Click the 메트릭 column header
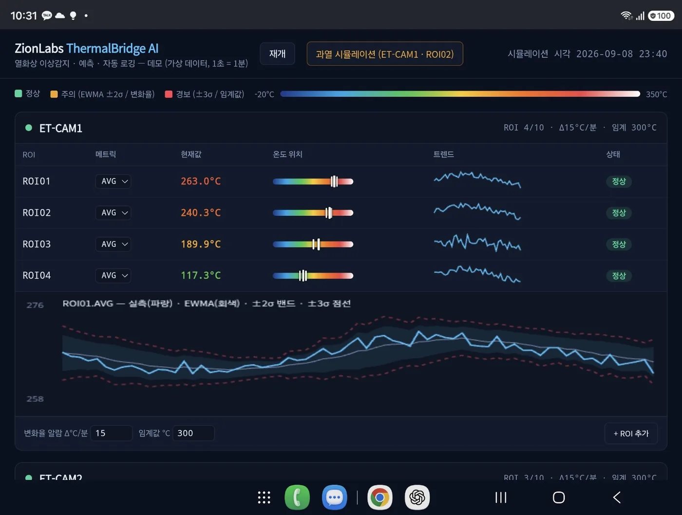The height and width of the screenshot is (515, 682). [x=106, y=154]
